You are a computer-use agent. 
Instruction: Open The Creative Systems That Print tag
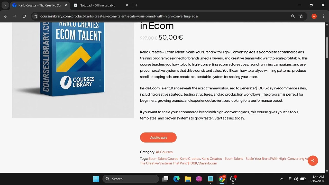178,163
